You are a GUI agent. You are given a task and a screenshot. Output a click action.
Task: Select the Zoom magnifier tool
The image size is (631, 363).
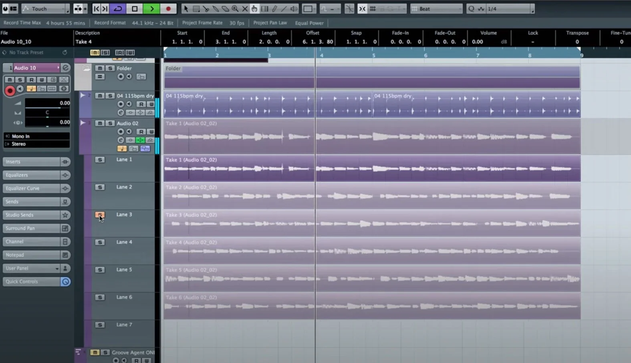point(235,8)
